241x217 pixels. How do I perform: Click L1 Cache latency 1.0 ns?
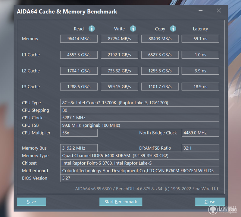(x=200, y=55)
